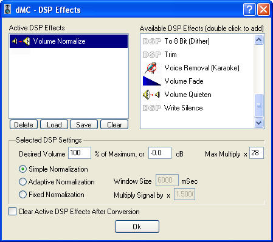Click the Save button
273x242 pixels.
click(x=84, y=124)
